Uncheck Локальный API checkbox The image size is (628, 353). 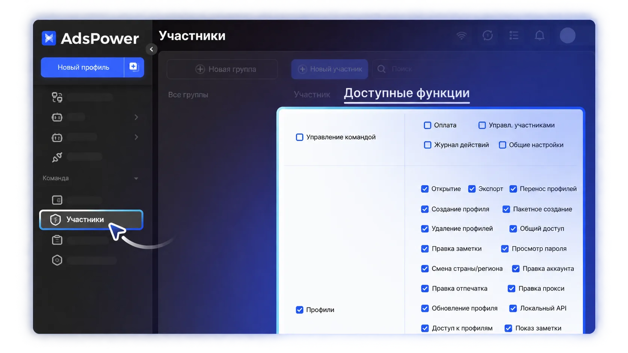(x=513, y=308)
